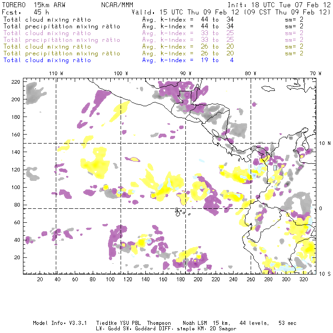Click the "53 sec" footer text
Screen dimensions: 333x333
(x=288, y=323)
